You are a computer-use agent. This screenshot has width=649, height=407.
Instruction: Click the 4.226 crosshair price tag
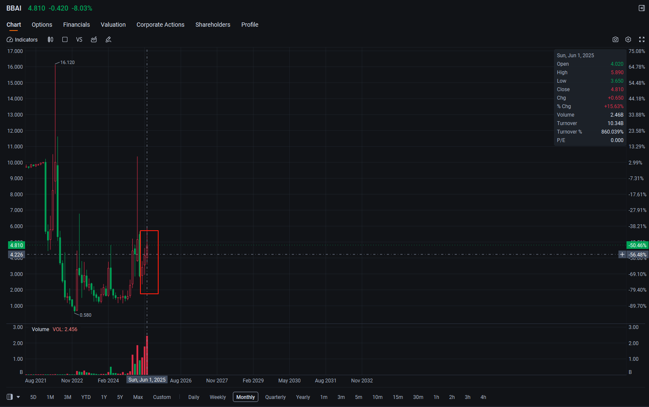click(17, 254)
